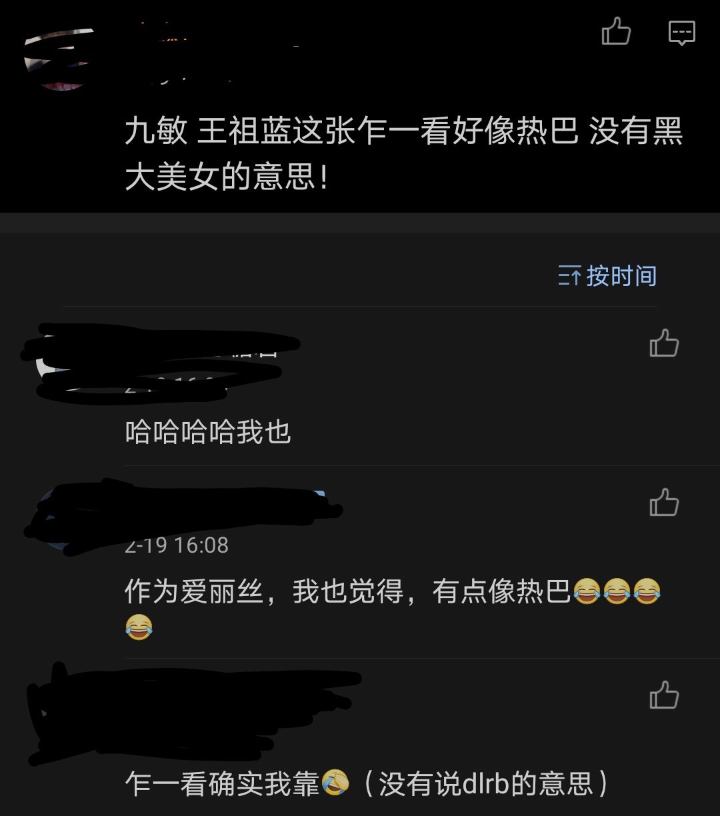Tap the timestamp 2-19 16:08
The width and height of the screenshot is (720, 816).
point(177,545)
